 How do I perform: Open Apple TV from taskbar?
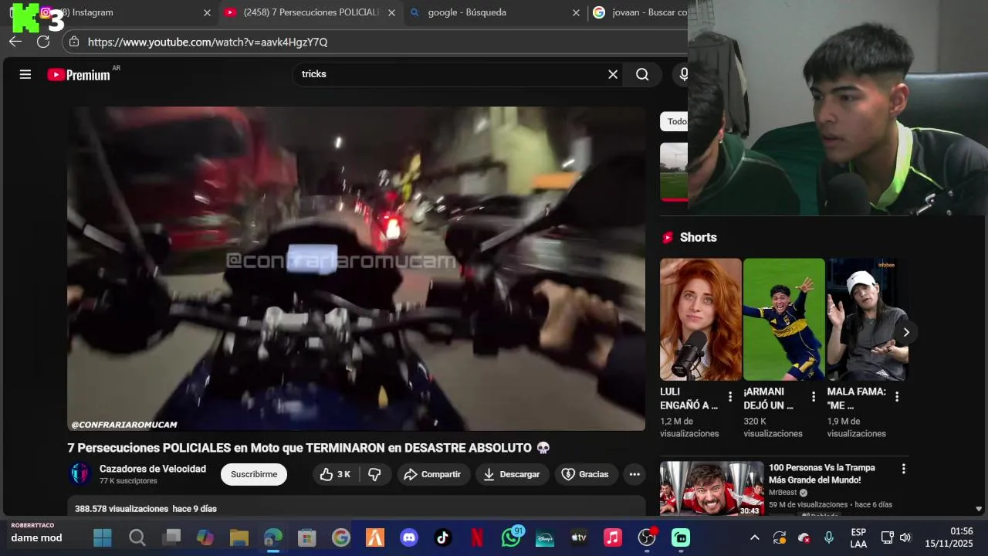pyautogui.click(x=579, y=537)
